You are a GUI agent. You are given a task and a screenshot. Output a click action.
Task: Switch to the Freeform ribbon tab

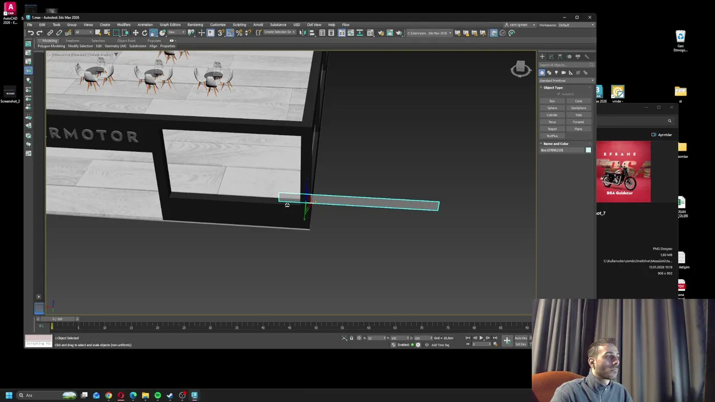click(x=72, y=41)
